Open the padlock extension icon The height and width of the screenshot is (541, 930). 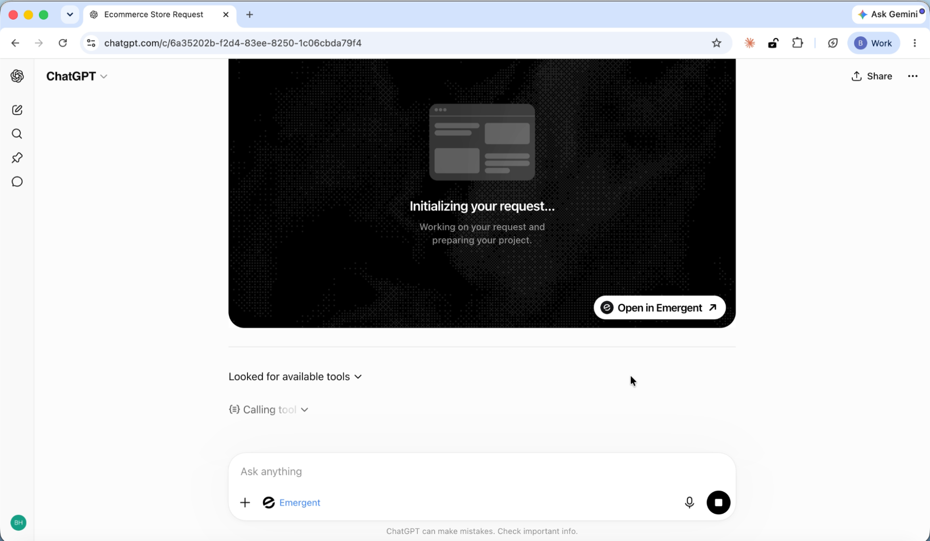point(773,43)
